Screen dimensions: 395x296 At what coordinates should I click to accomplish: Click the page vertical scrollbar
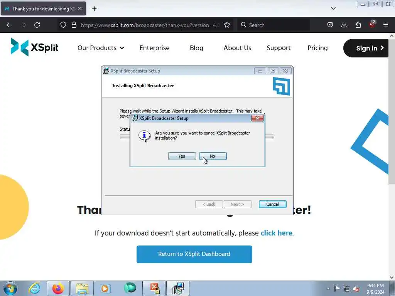point(392,112)
